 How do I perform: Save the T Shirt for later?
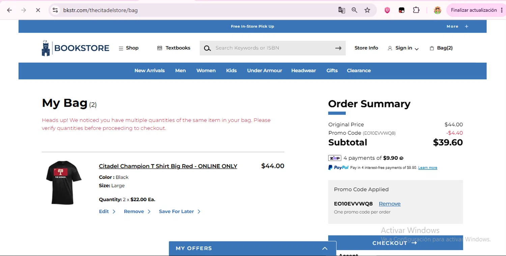179,212
